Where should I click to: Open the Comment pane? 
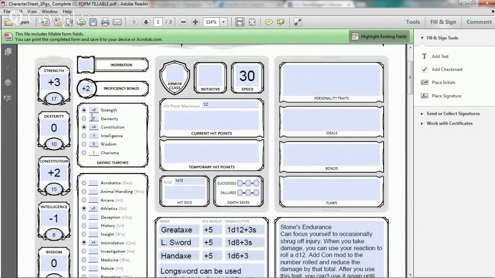479,22
